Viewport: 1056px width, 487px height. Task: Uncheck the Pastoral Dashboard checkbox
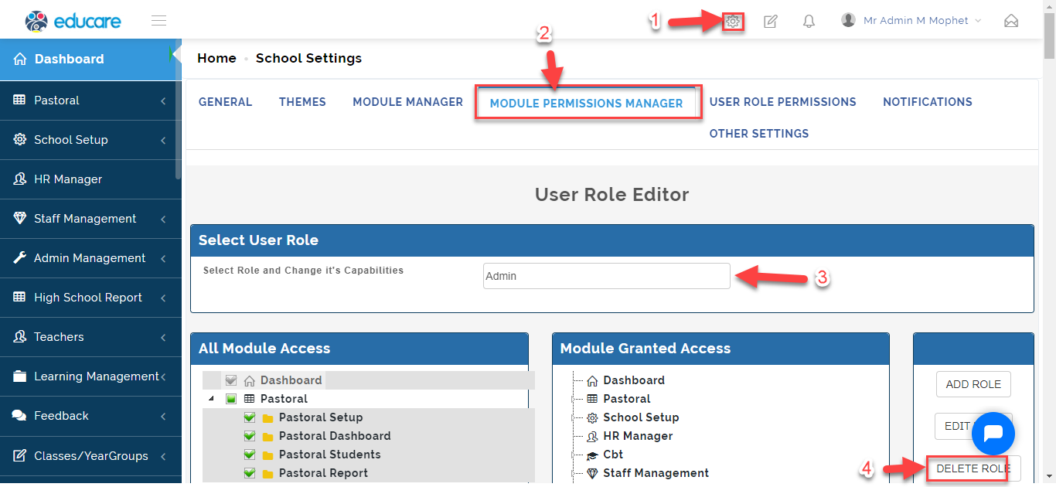coord(250,436)
